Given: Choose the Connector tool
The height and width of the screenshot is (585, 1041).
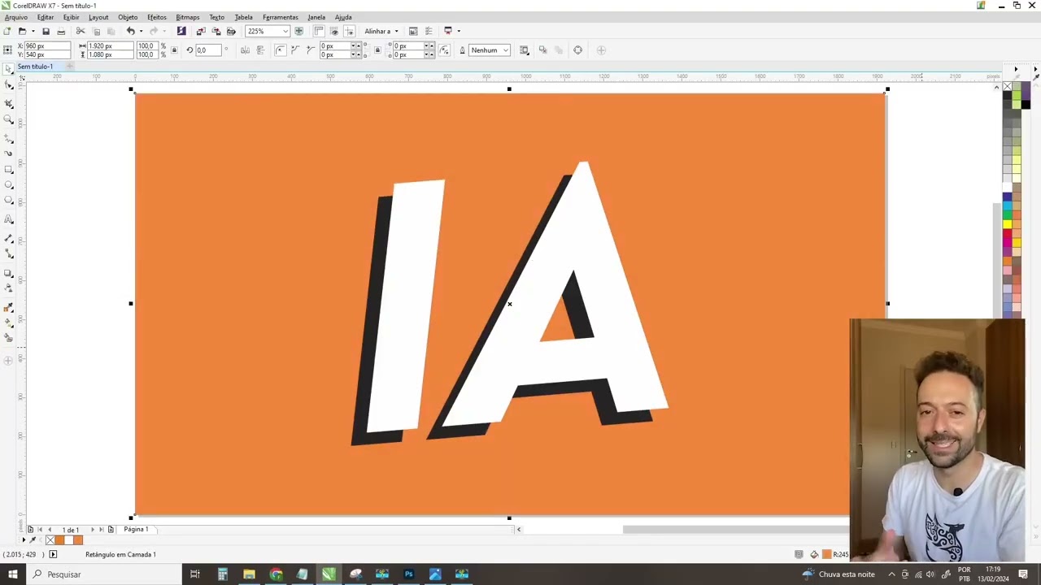Looking at the screenshot, I should click(9, 253).
